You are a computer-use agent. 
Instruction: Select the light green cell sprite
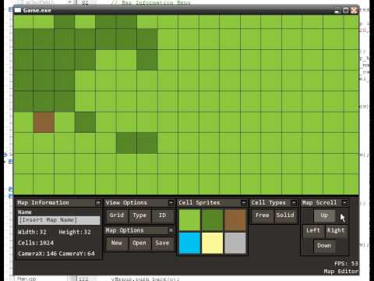point(189,220)
